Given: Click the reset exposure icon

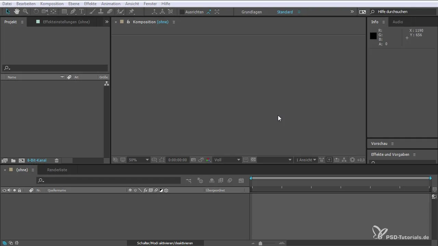Looking at the screenshot, I should click(352, 160).
